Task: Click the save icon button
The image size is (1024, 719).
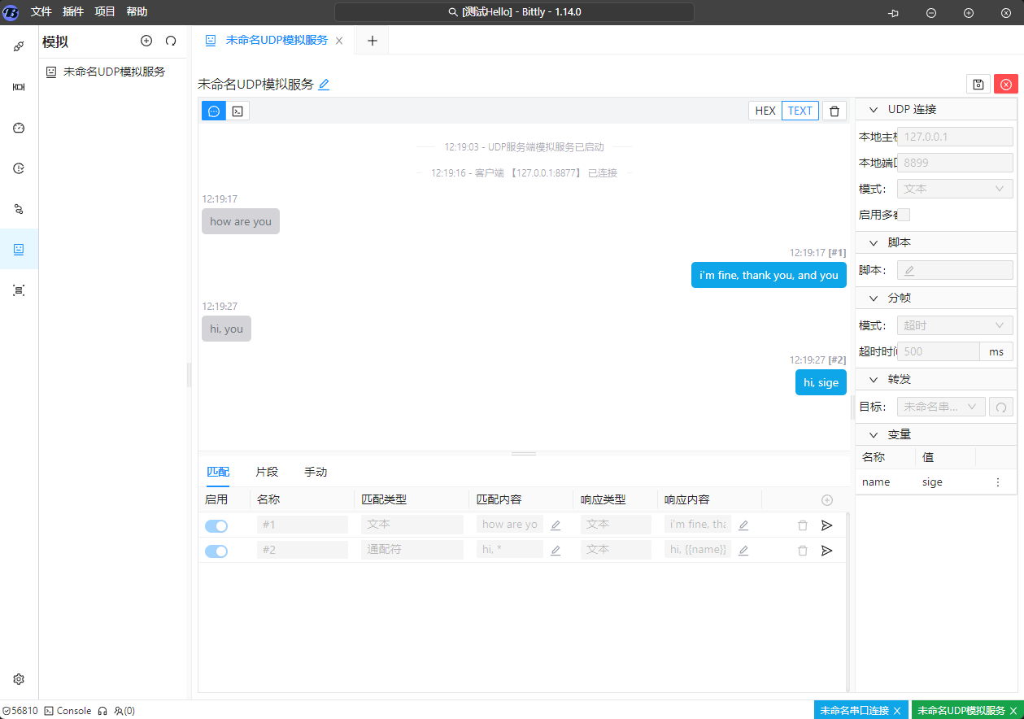Action: tap(978, 84)
